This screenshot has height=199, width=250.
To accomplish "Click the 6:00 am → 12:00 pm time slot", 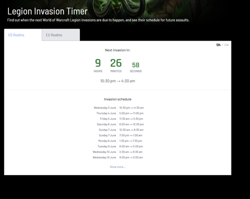I will click(x=131, y=124).
